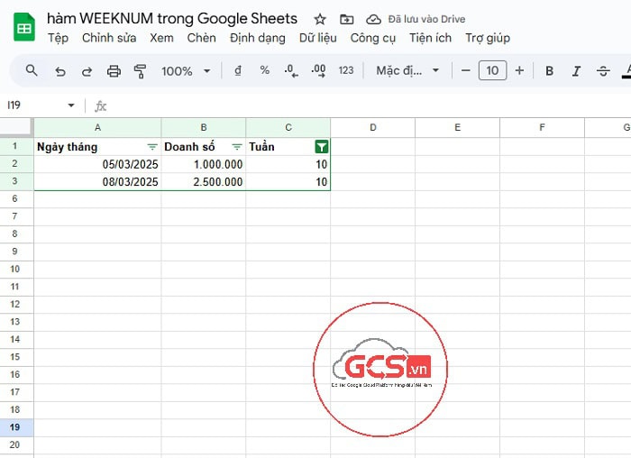Select the Paint format roller icon
The image size is (631, 458).
tap(140, 71)
